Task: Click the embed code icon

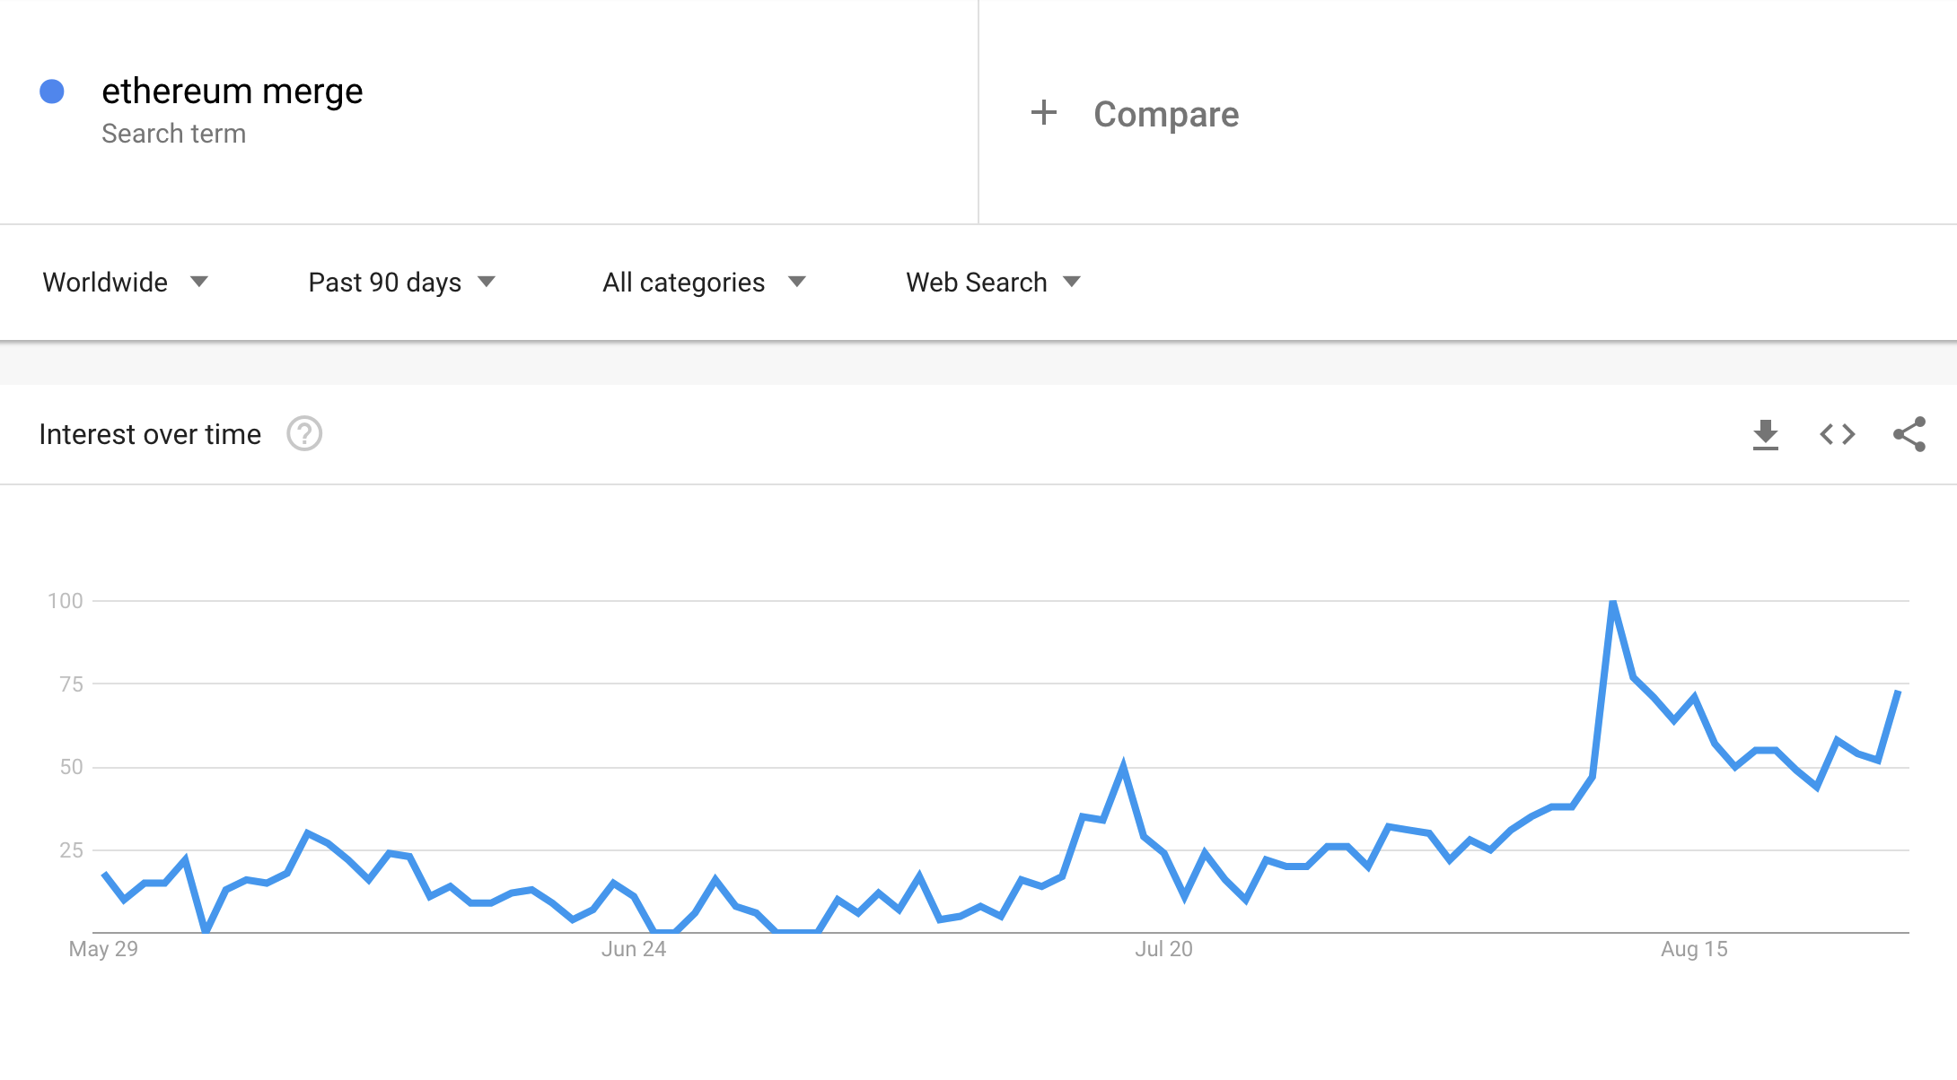Action: 1837,435
